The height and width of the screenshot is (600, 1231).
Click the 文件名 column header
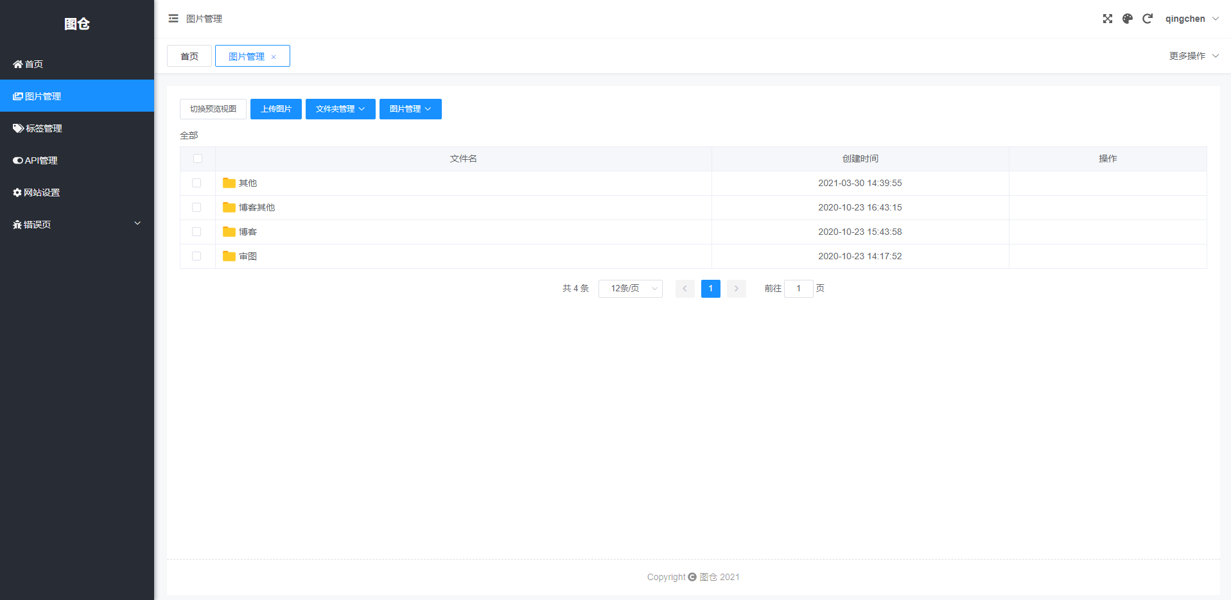click(x=464, y=159)
